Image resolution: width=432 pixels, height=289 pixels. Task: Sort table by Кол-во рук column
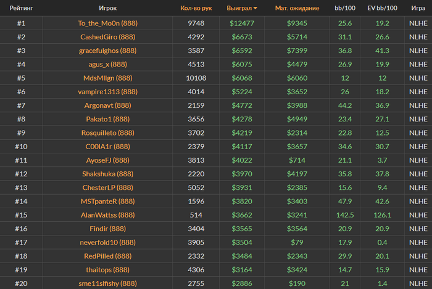196,9
